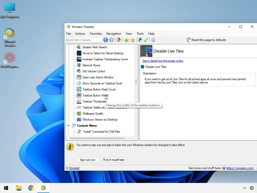The image size is (257, 193).
Task: Click the Donate! link
Action: tap(74, 168)
